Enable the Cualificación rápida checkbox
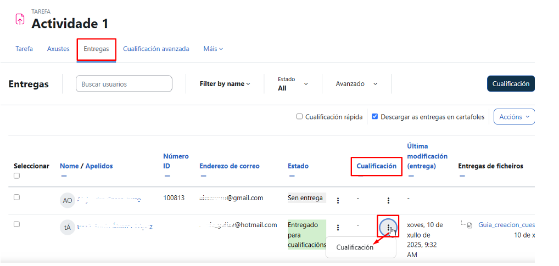This screenshot has width=559, height=266. [x=299, y=116]
